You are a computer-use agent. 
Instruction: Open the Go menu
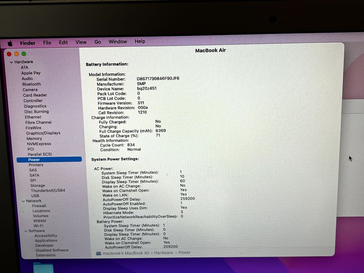[98, 42]
